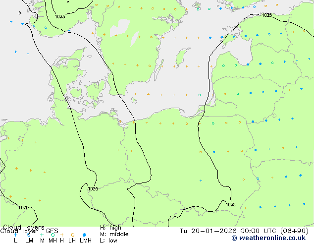314x243 pixels.
Task: Click the green open-circle legend symbol for MH
Action: 52,235
